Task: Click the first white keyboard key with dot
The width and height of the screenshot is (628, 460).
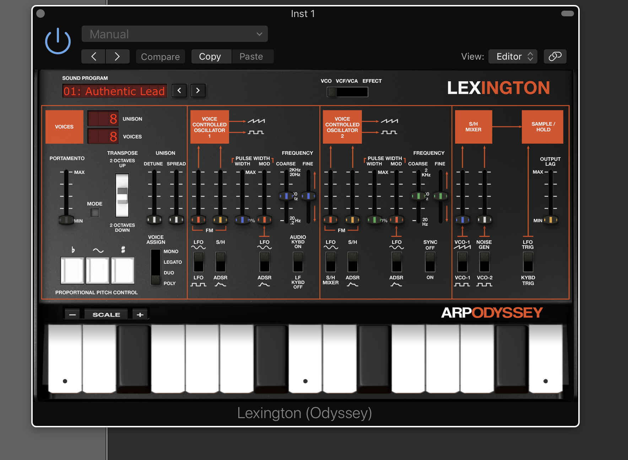Action: click(65, 358)
